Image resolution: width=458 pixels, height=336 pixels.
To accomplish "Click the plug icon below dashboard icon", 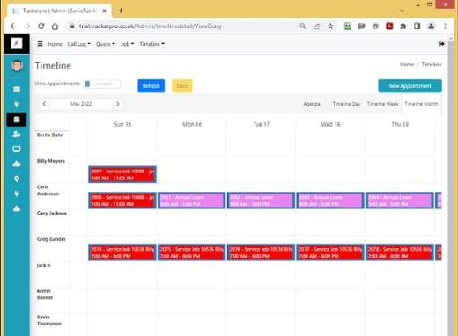I will coord(17,104).
